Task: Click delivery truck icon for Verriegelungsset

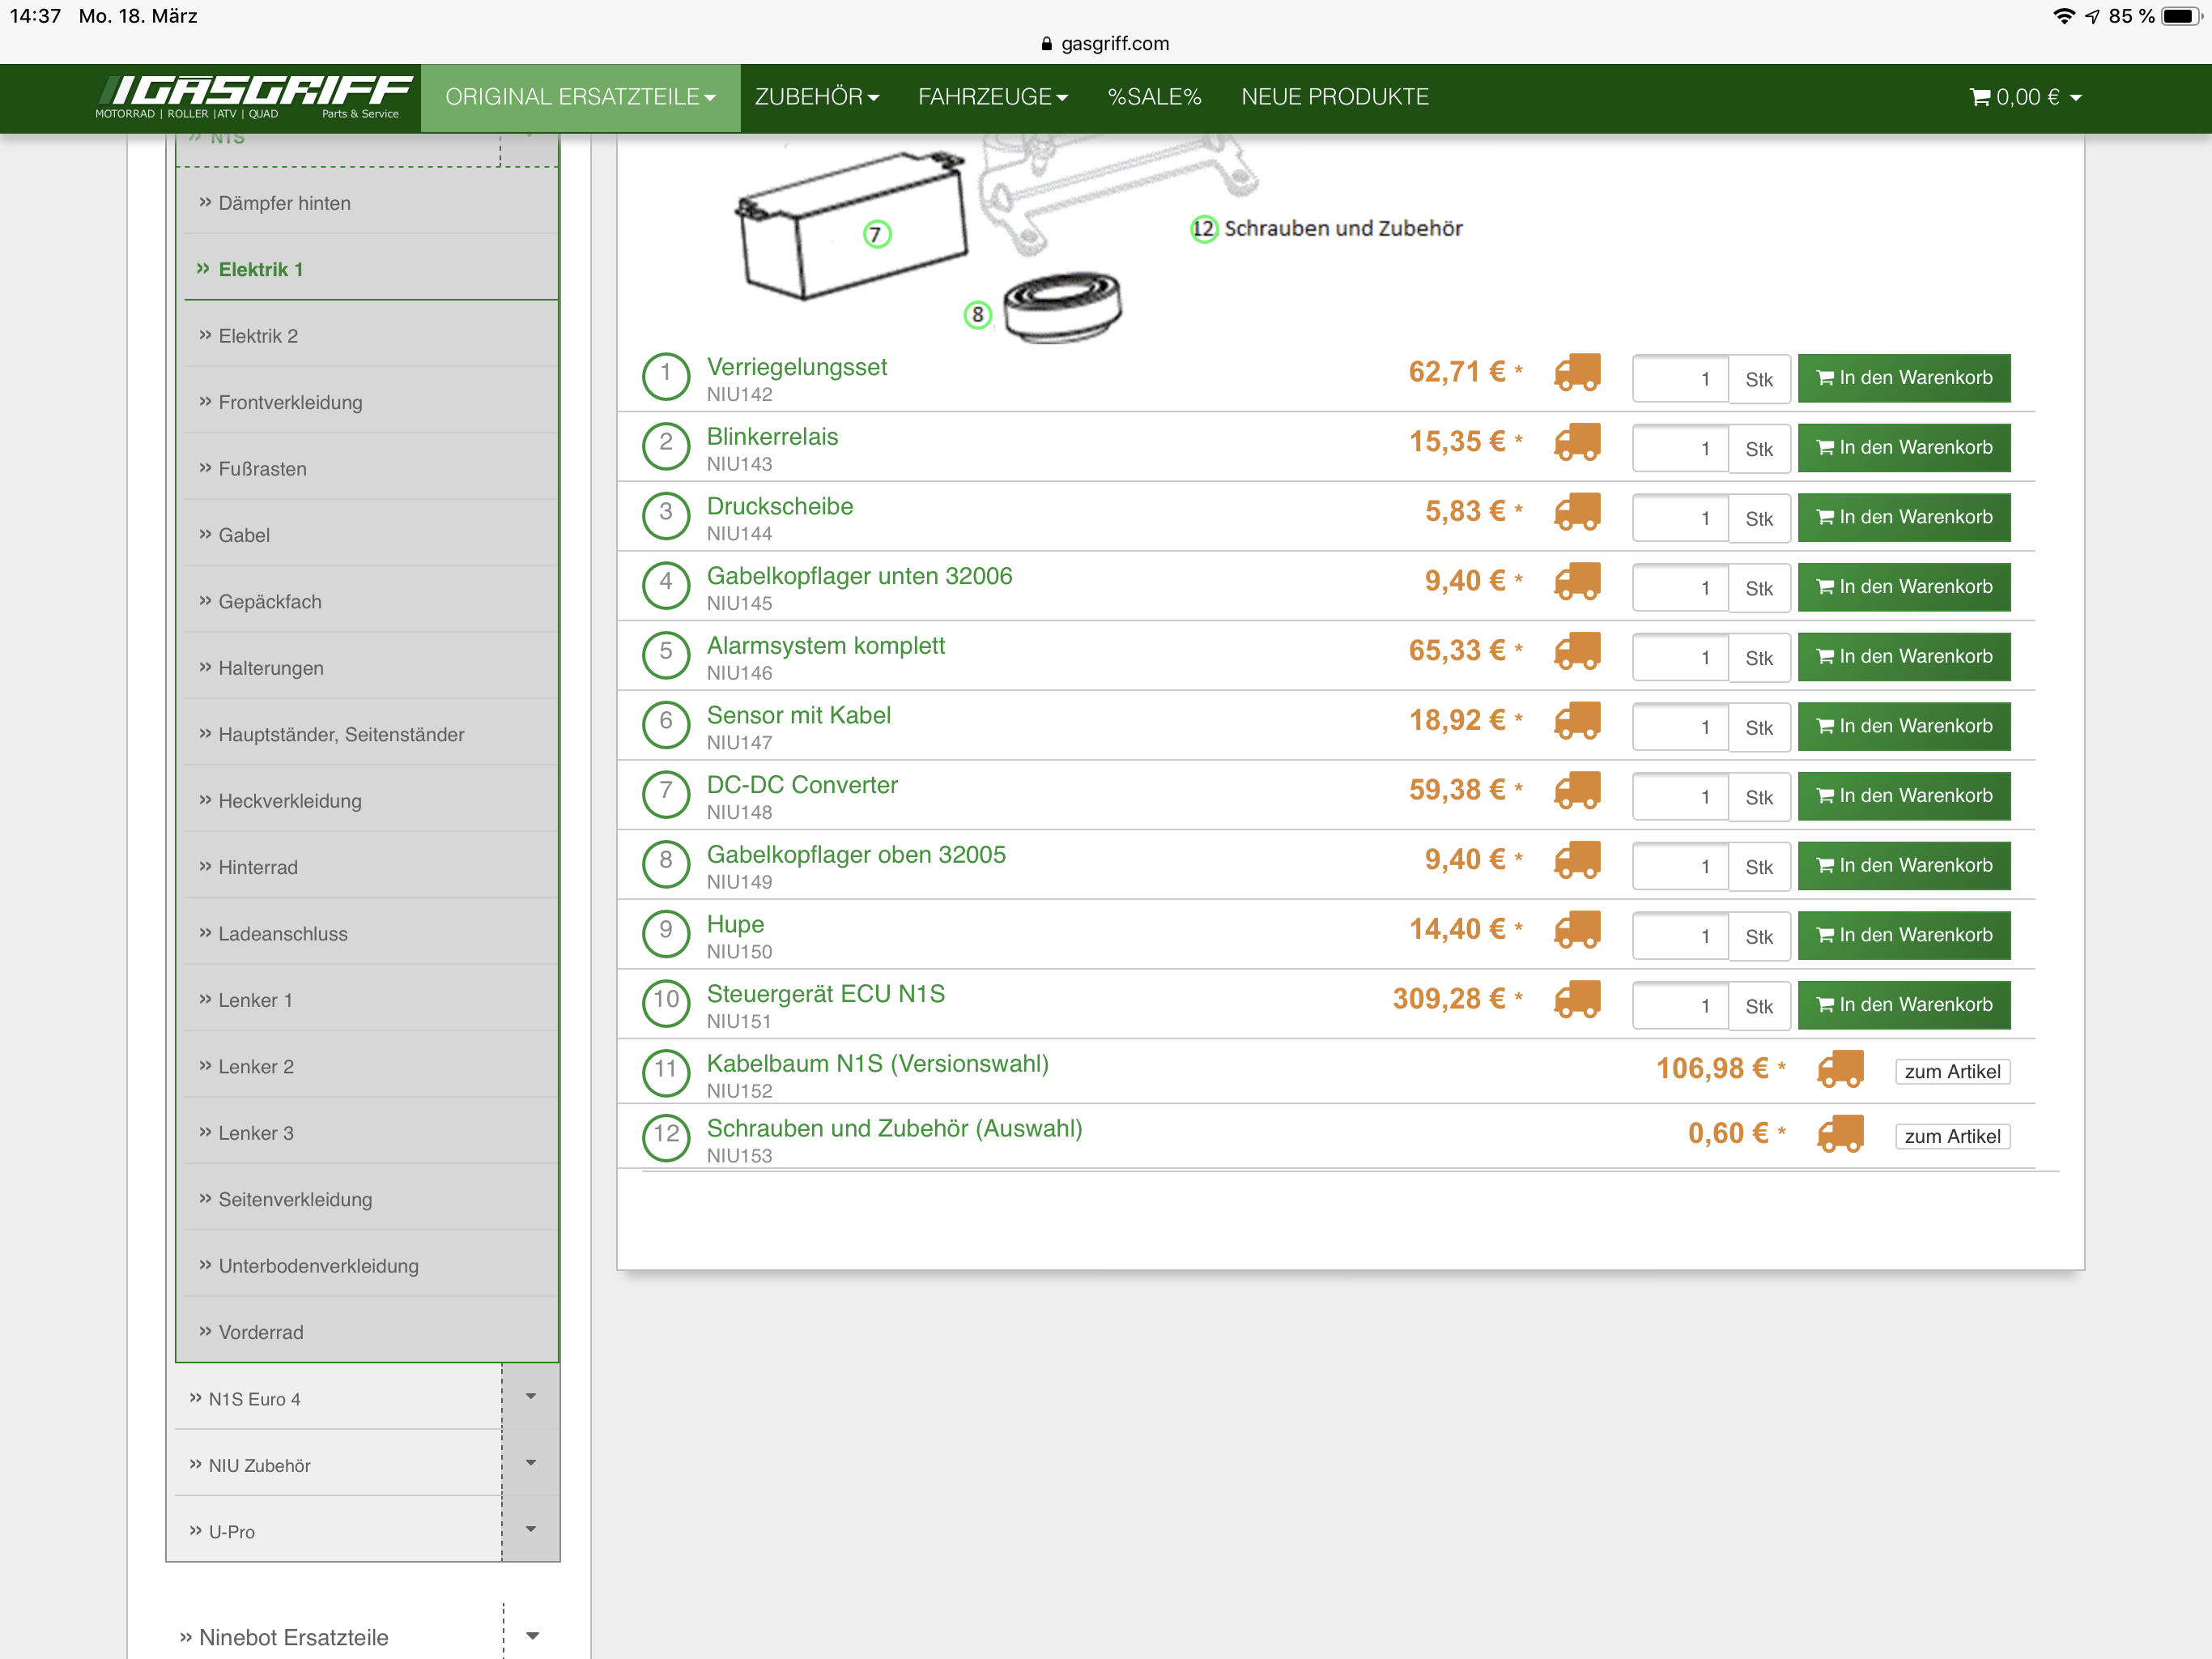Action: 1577,373
